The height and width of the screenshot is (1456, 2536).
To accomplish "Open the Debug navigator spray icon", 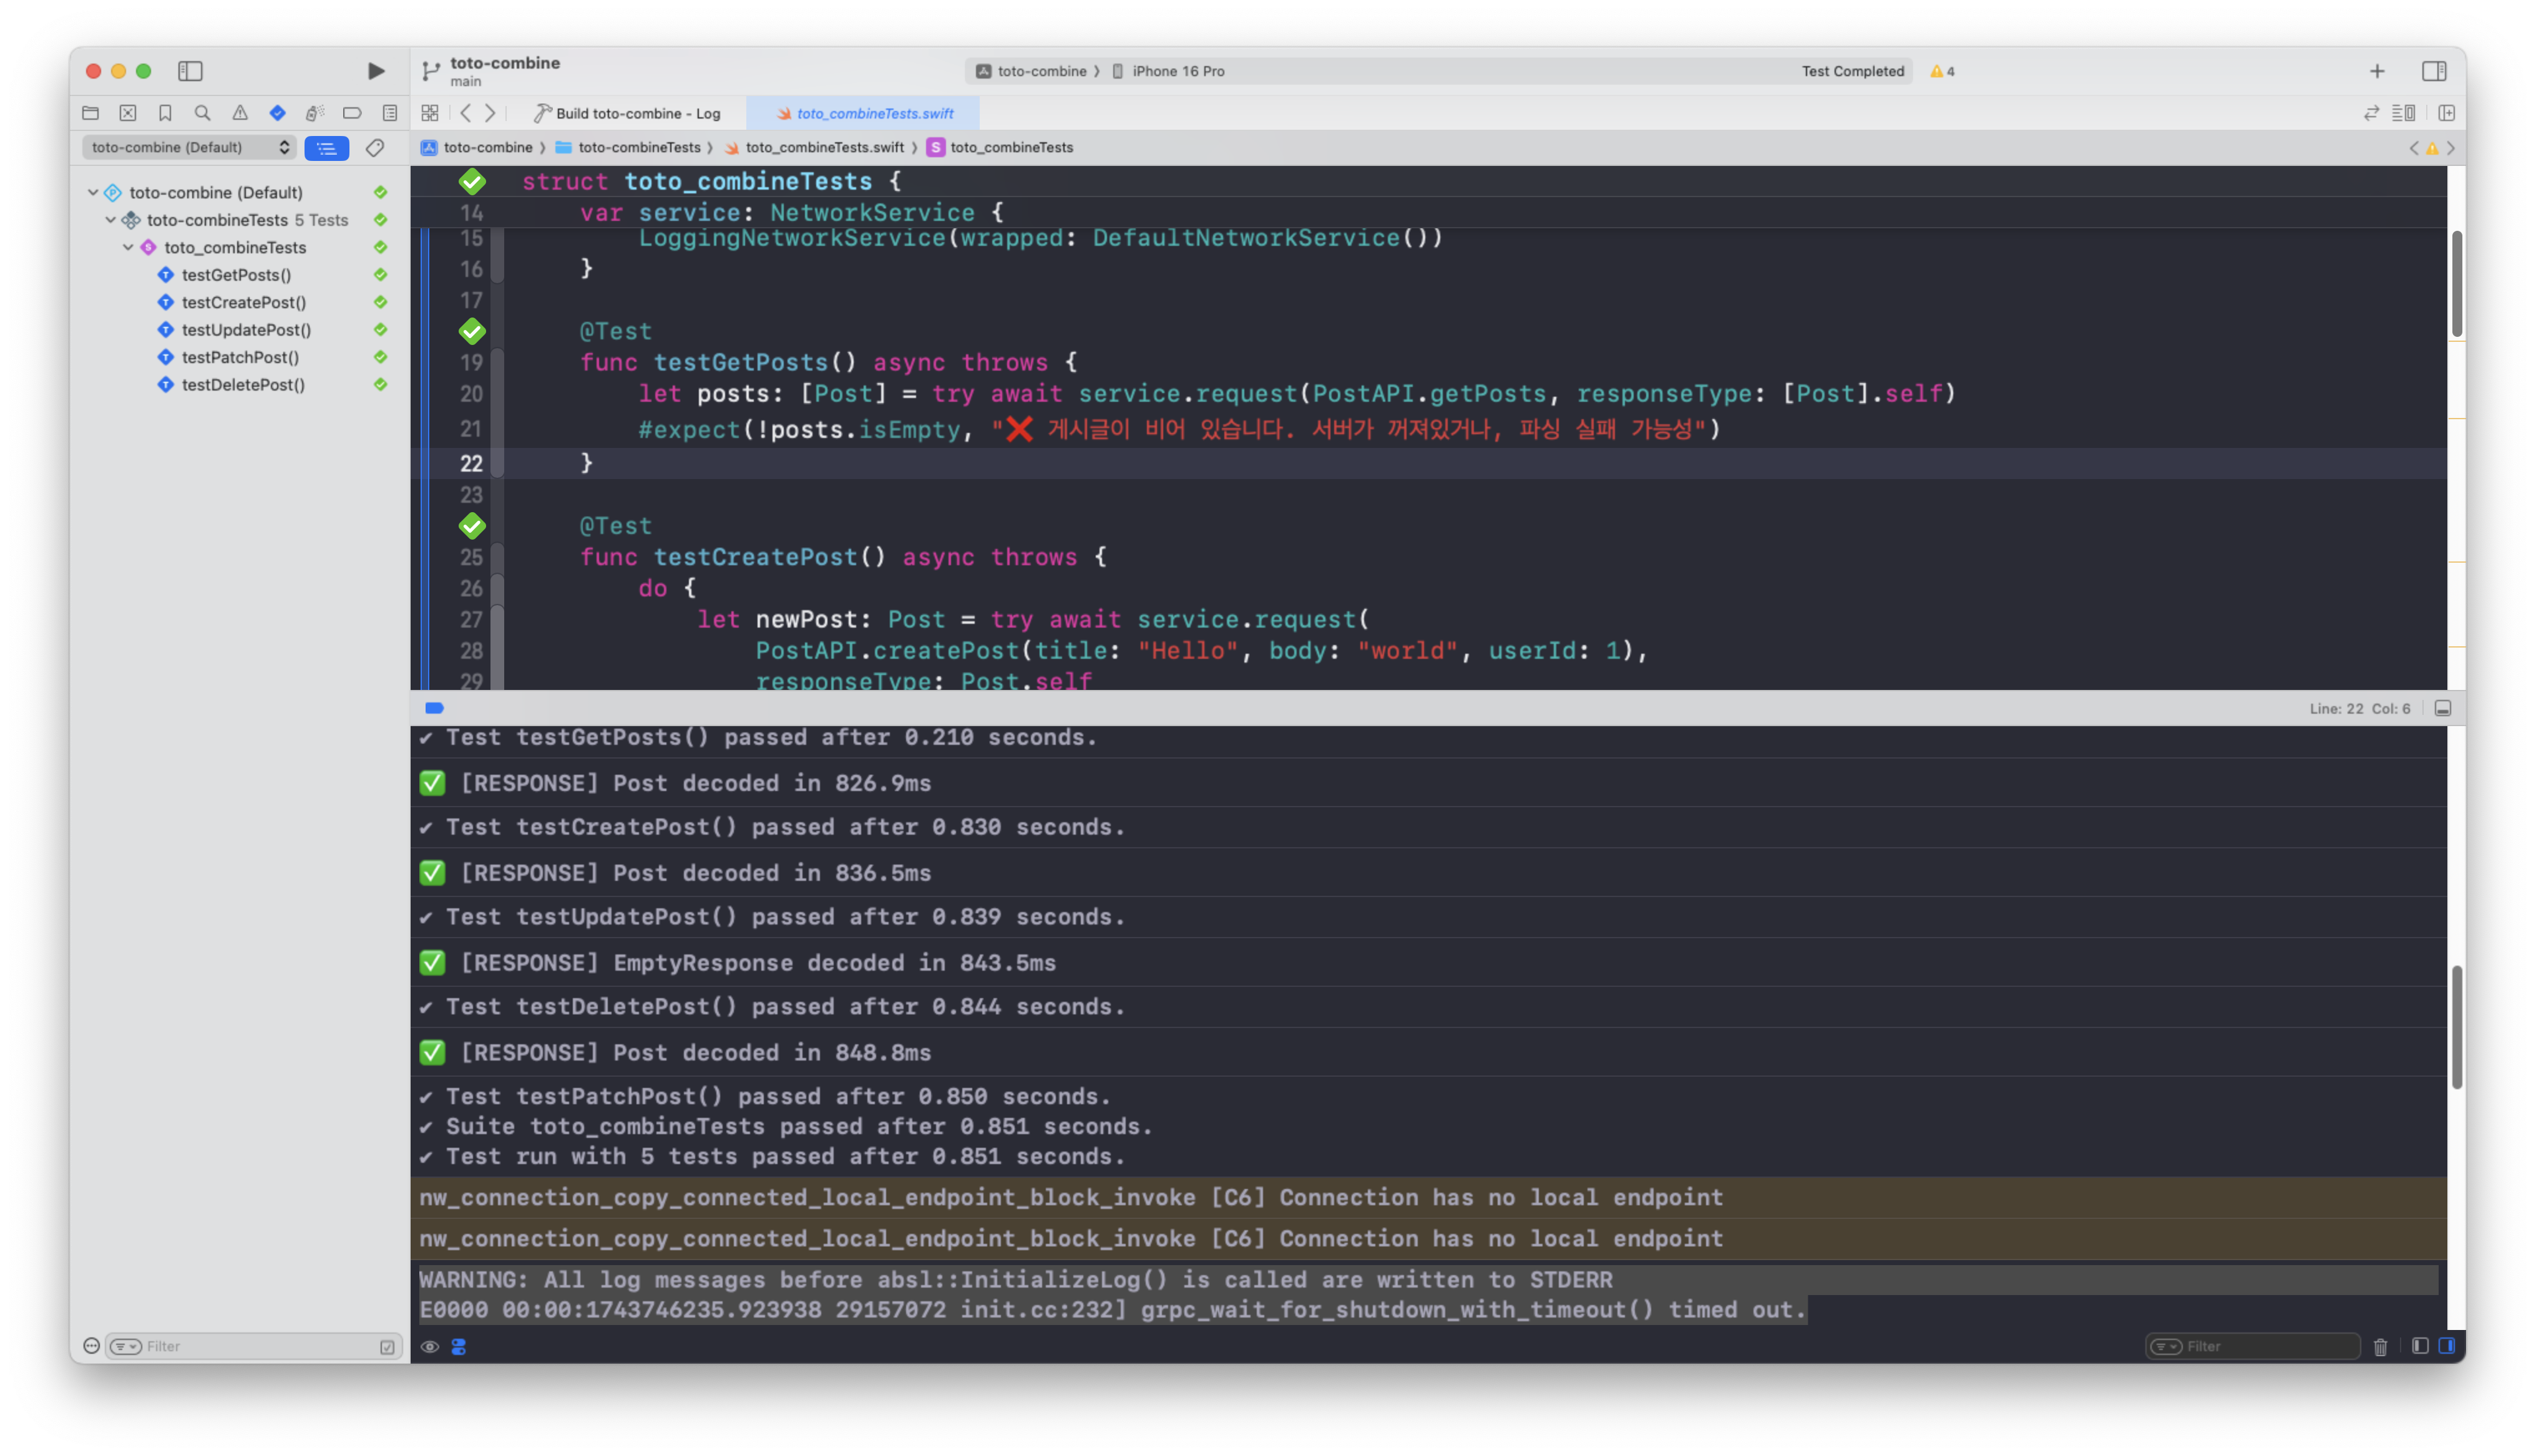I will tap(315, 113).
